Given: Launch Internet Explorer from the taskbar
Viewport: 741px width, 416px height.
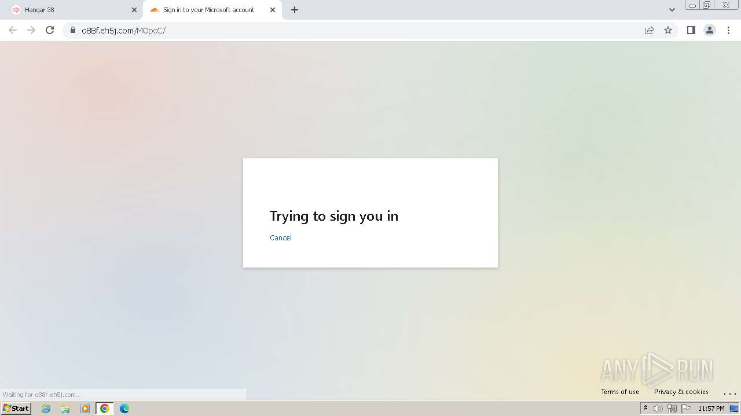Looking at the screenshot, I should pos(46,408).
